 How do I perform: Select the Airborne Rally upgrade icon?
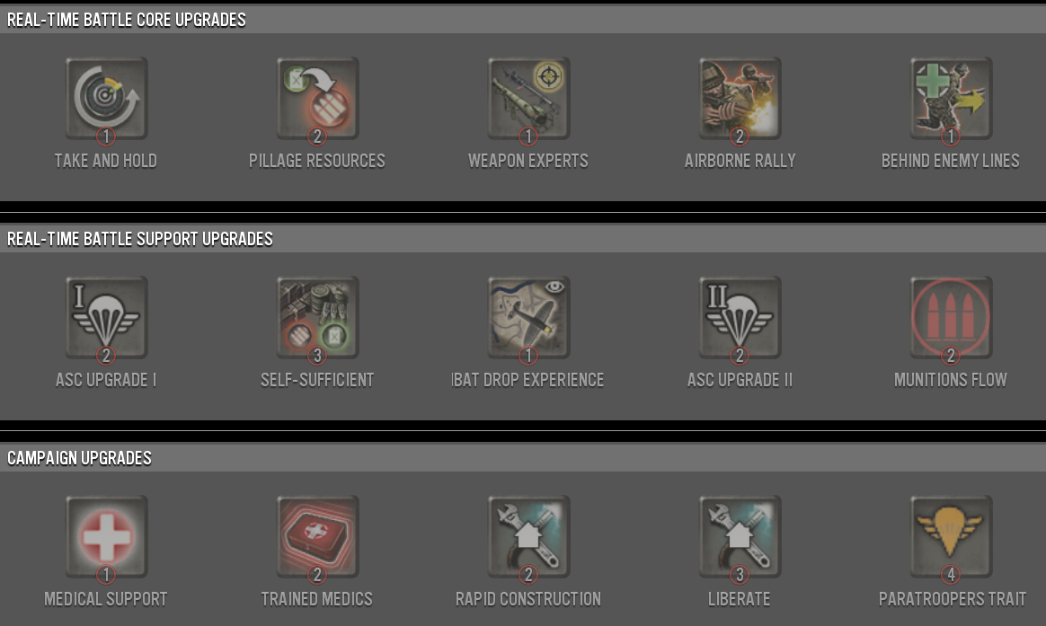[740, 98]
